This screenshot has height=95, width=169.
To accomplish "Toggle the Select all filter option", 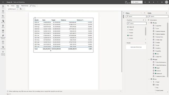I will point(128,27).
